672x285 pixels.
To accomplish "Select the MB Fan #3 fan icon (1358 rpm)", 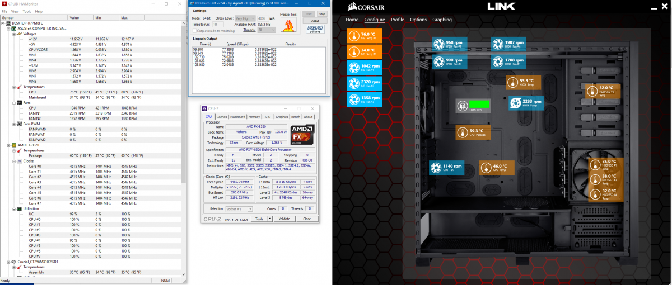I will 354,99.
